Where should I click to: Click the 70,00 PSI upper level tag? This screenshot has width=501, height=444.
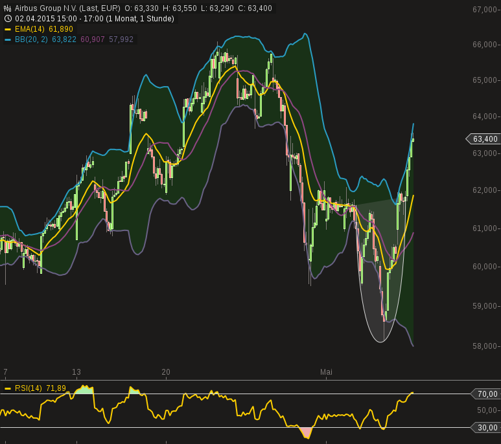(x=487, y=394)
